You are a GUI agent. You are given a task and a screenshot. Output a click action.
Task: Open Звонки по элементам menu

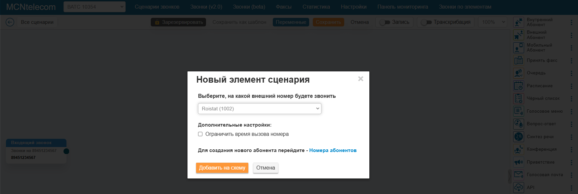pos(465,7)
